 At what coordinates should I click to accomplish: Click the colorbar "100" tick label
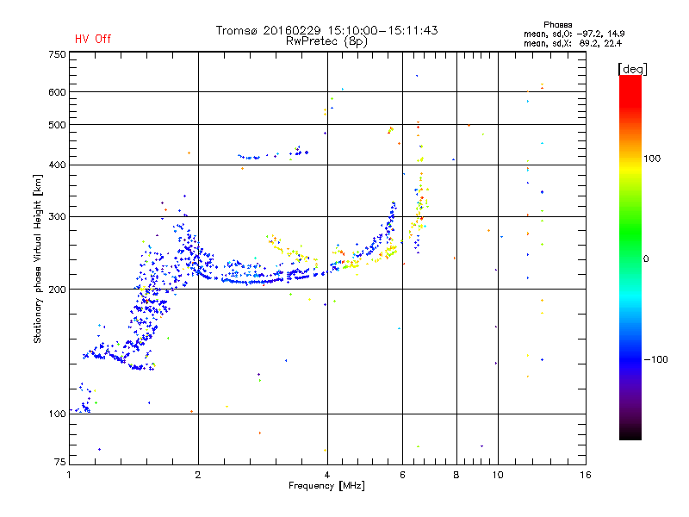click(x=652, y=159)
